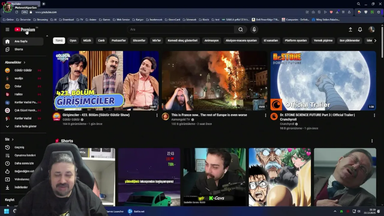Open the browser snapshot camera icon

pos(313,12)
